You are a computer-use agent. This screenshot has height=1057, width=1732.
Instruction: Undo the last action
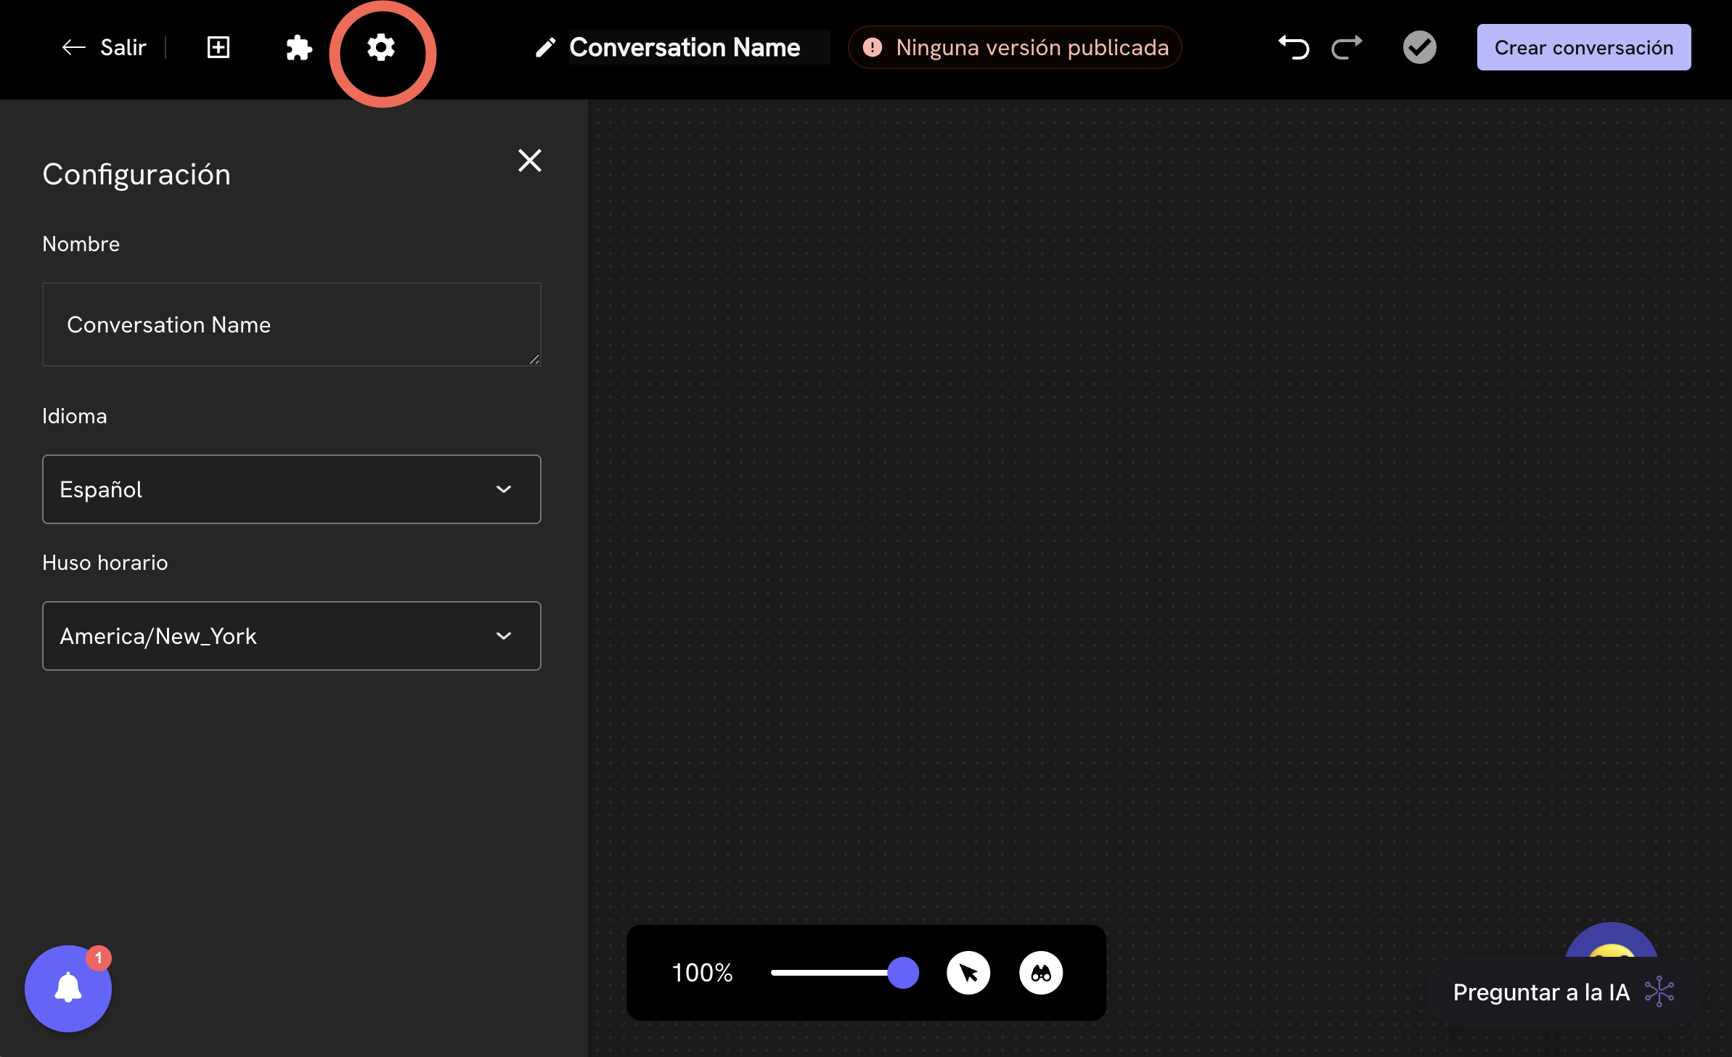tap(1293, 48)
